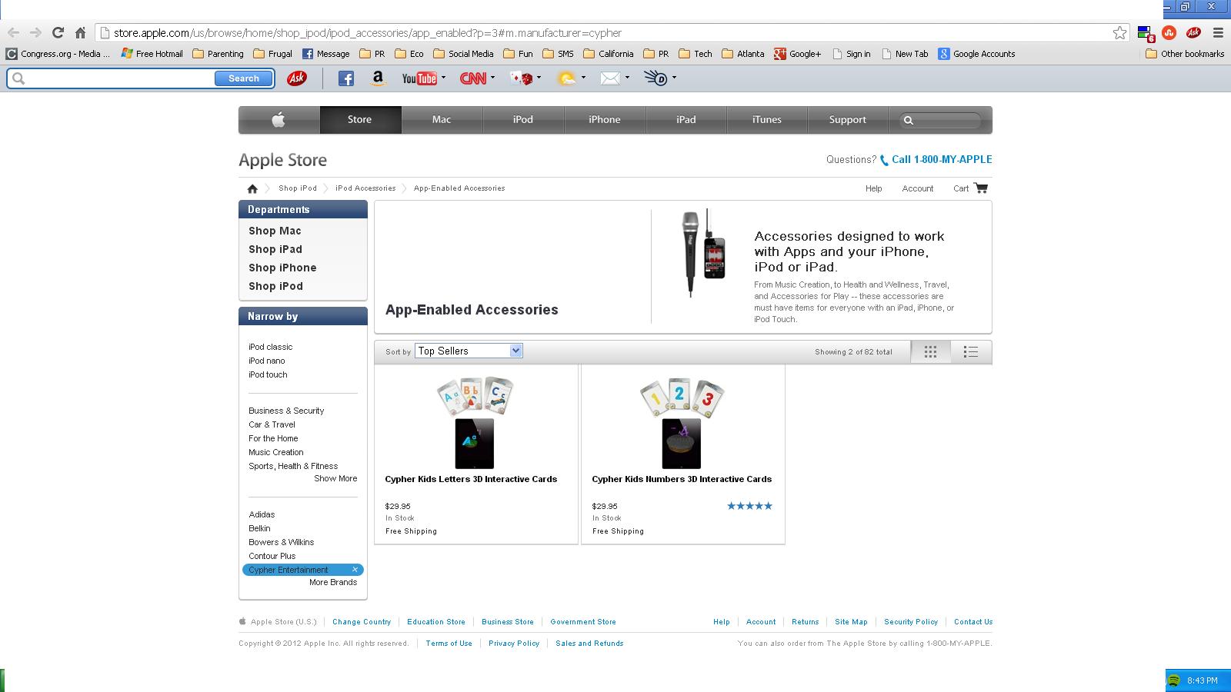Click the Apple logo in navigation bar

279,120
